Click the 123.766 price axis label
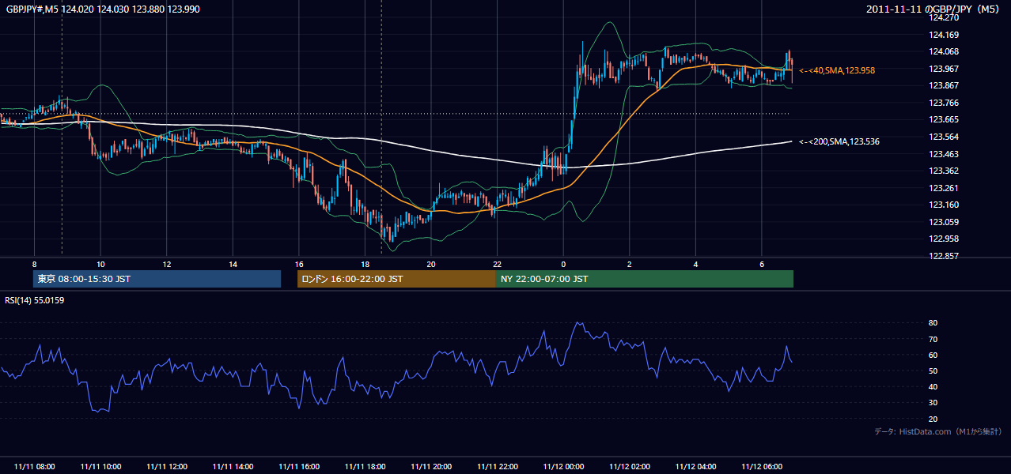Screen dimensions: 1011x474 944,103
